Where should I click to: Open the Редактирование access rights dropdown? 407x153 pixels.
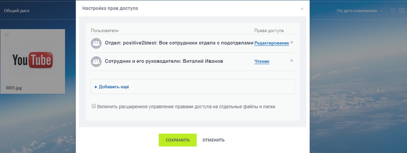coord(271,43)
